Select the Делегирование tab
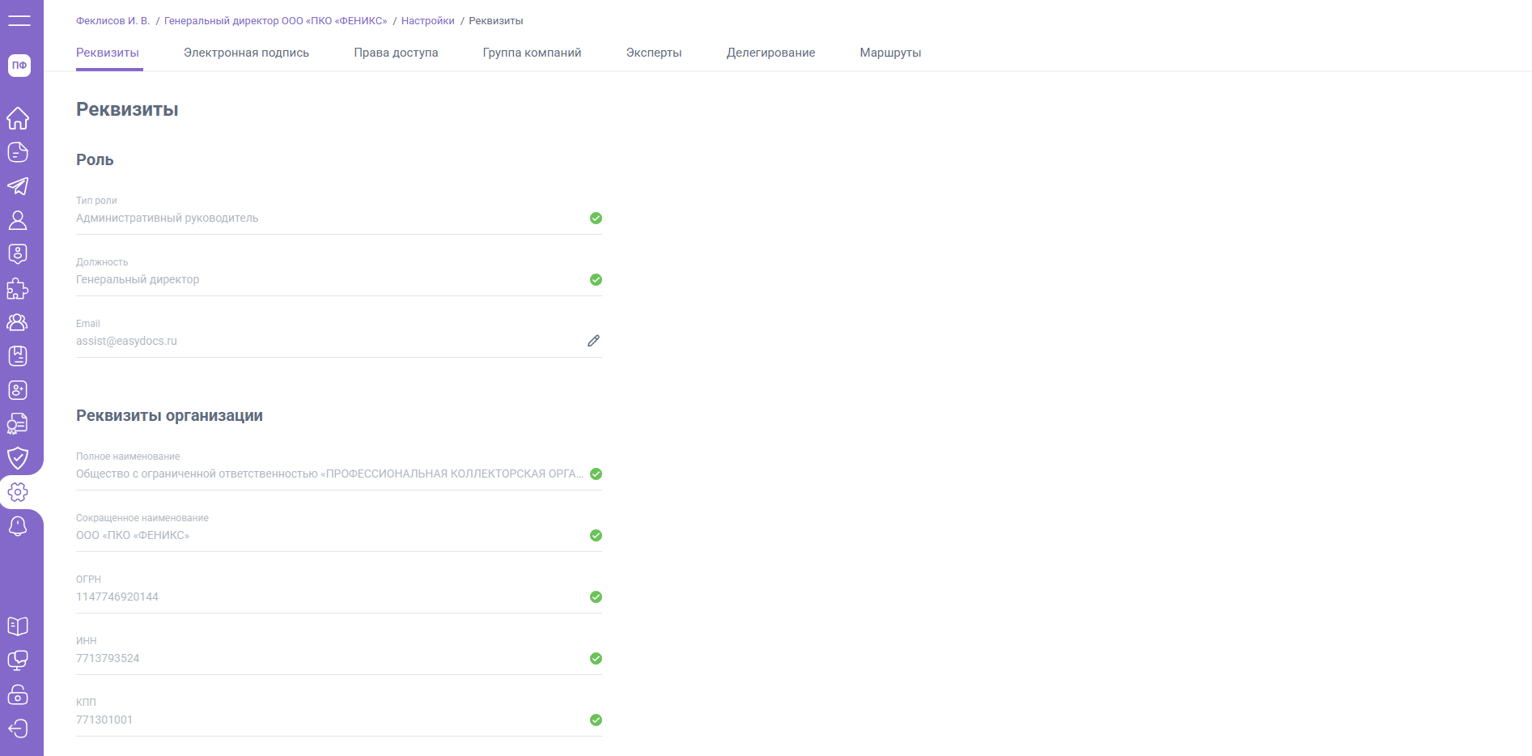Screen dimensions: 1532x756 [770, 53]
